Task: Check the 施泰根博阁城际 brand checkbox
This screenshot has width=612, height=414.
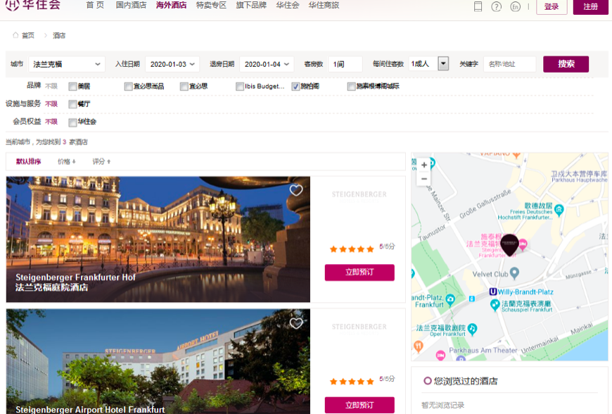Action: tap(352, 87)
